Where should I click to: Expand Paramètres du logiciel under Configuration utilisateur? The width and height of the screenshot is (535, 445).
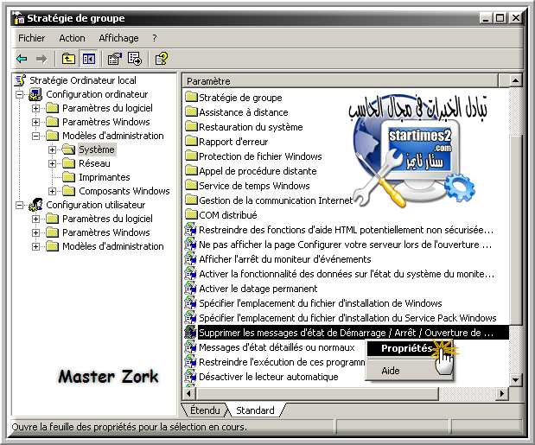pos(35,219)
